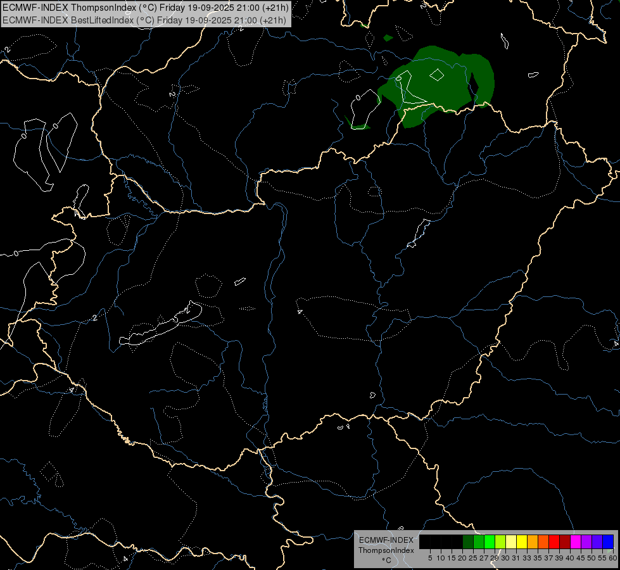Select the dark green 20-25 legend swatch
Viewport: 620px width, 570px height.
(468, 541)
